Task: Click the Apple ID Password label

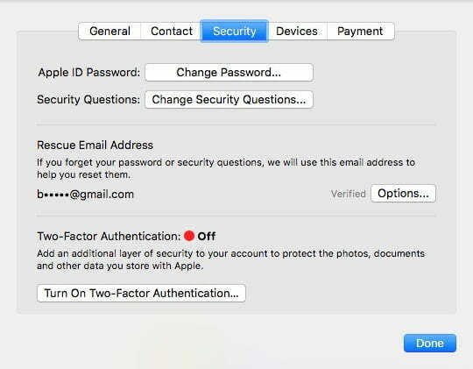Action: pos(89,73)
